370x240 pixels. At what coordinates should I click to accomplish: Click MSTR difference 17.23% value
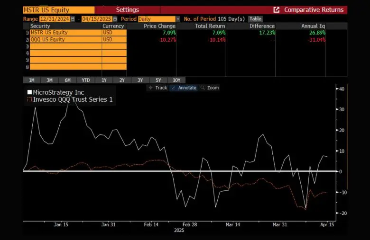click(x=267, y=33)
